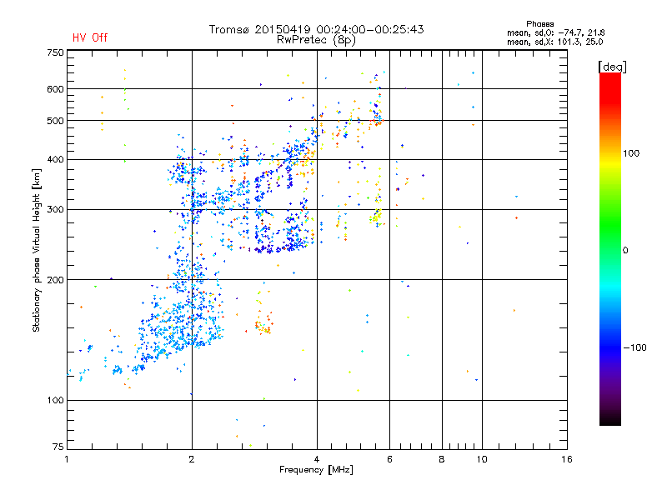Image resolution: width=667 pixels, height=500 pixels.
Task: Click the '[deg]' colorbar unit label
Action: point(612,67)
